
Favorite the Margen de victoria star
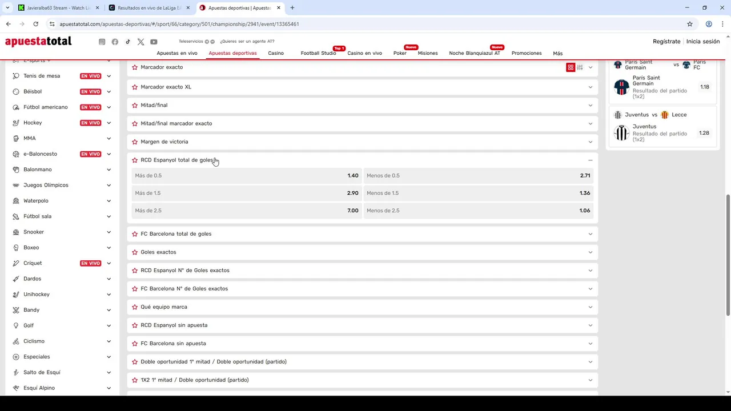click(x=135, y=142)
